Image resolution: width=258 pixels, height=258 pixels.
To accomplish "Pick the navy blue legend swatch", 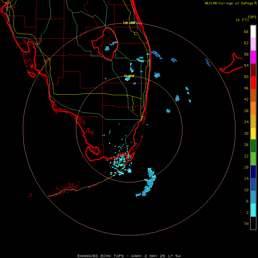I will [253, 172].
